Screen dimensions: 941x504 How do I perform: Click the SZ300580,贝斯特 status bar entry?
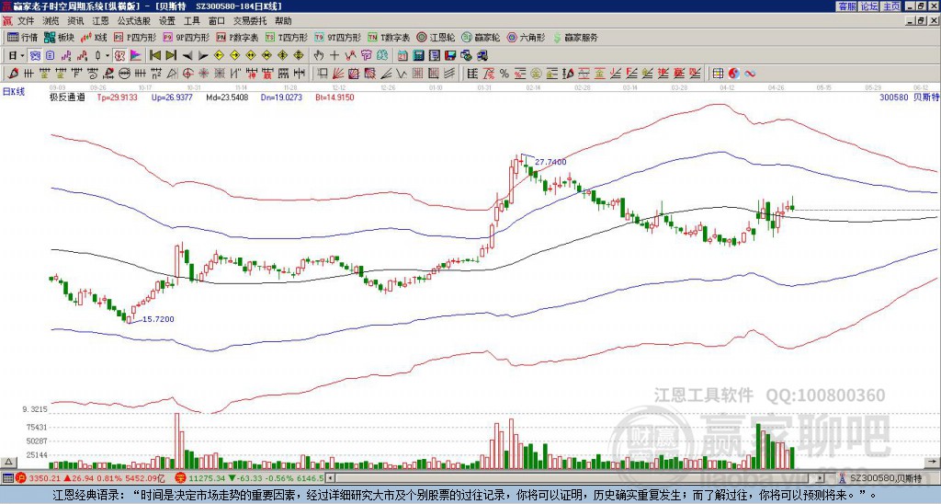pyautogui.click(x=879, y=478)
